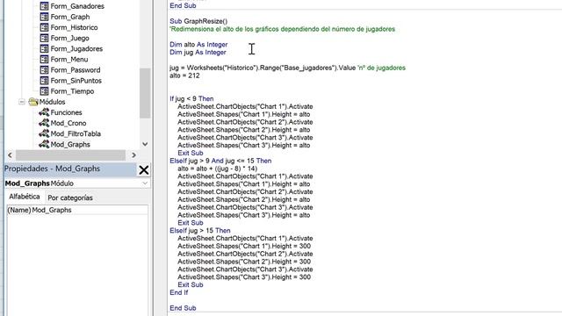Screen dimensions: 562x316
Task: Click the 'nº de jugadores comment
Action: pos(381,68)
